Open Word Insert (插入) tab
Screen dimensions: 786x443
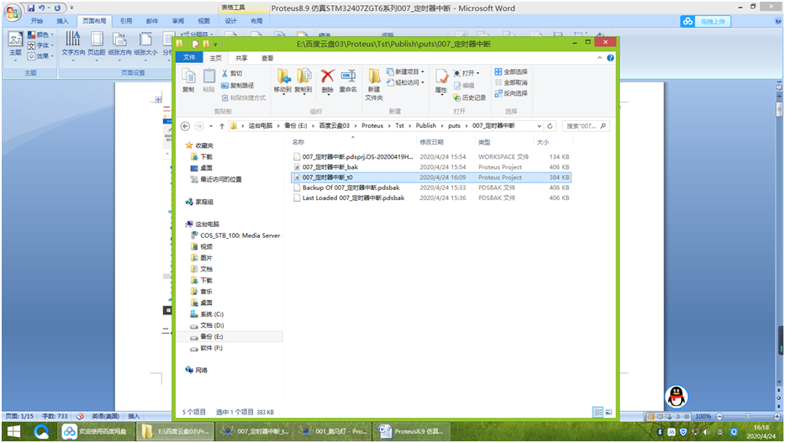(x=62, y=21)
